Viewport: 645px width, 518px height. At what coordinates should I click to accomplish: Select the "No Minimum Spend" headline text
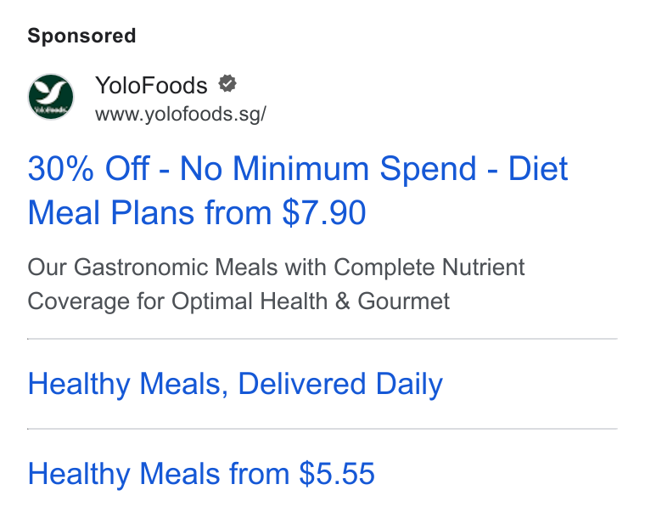tap(328, 168)
